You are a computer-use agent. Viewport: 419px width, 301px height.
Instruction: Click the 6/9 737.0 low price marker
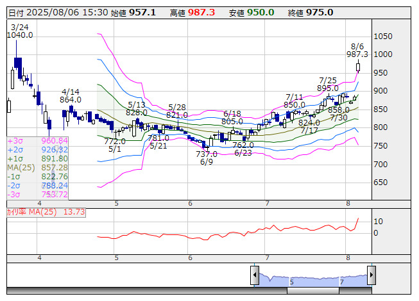point(207,158)
